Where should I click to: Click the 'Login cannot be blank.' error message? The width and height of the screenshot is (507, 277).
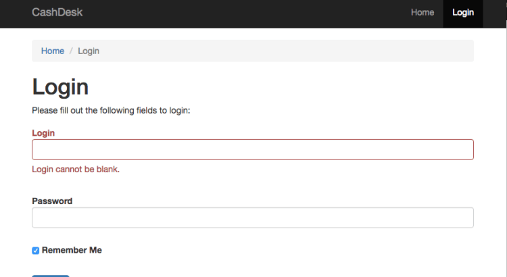(76, 169)
